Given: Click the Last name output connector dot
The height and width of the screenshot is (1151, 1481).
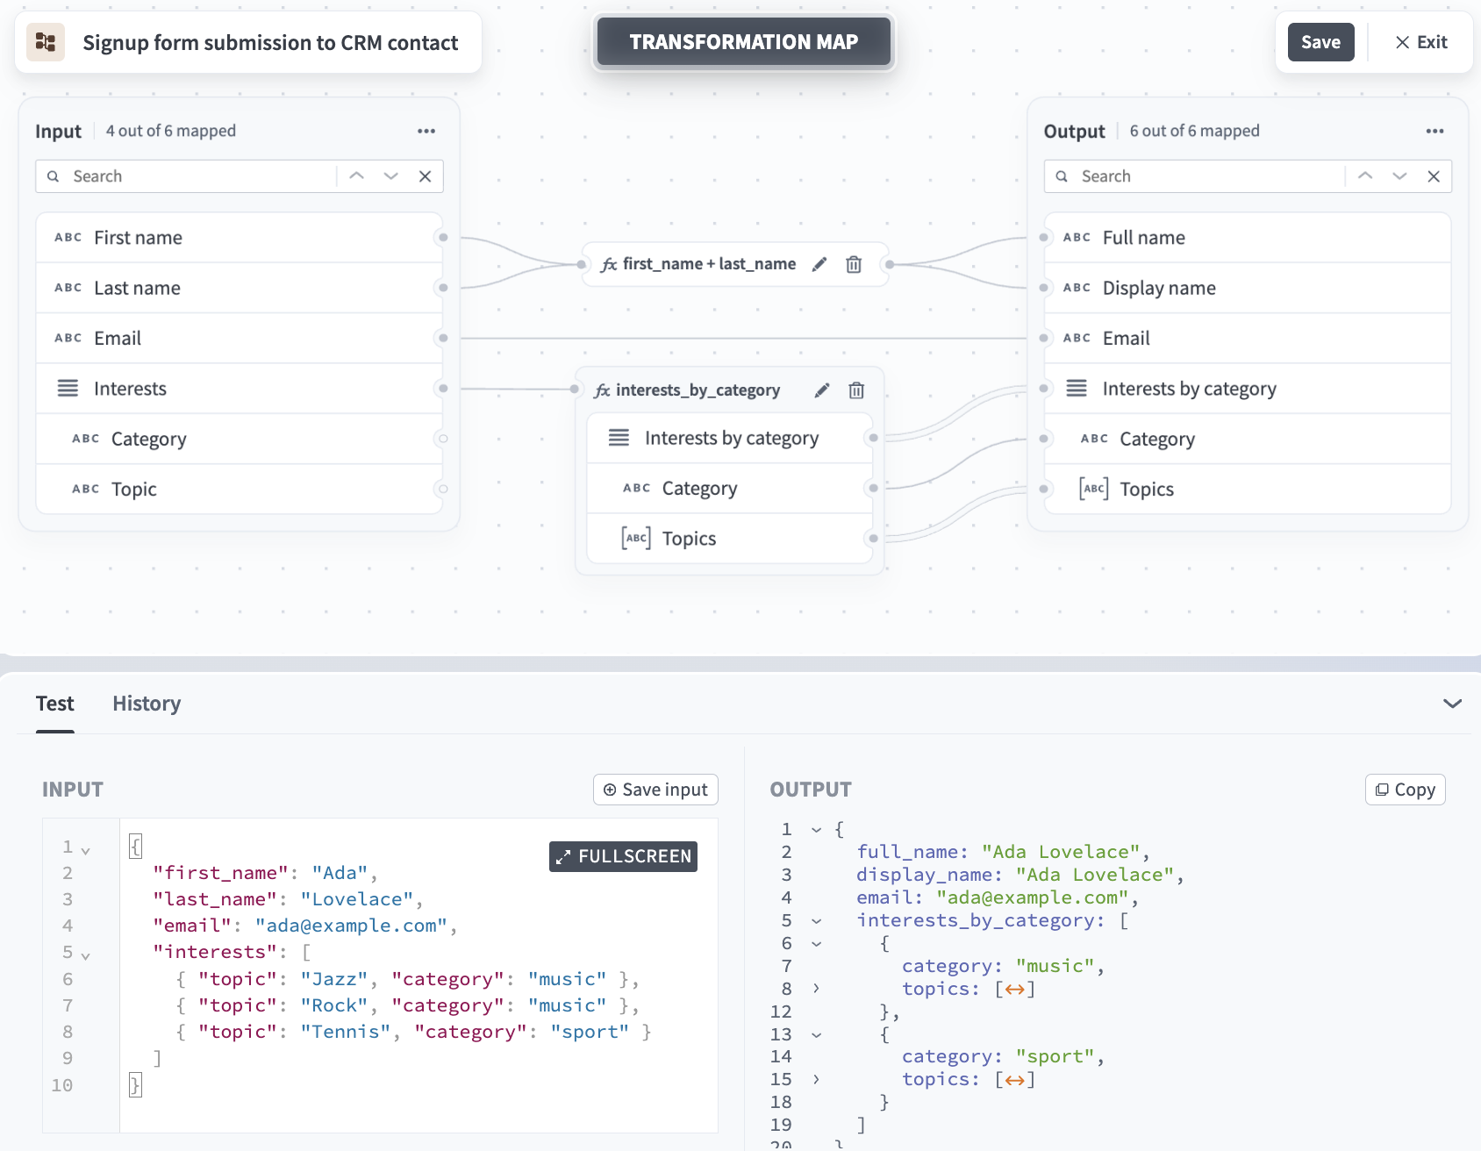Looking at the screenshot, I should 443,288.
